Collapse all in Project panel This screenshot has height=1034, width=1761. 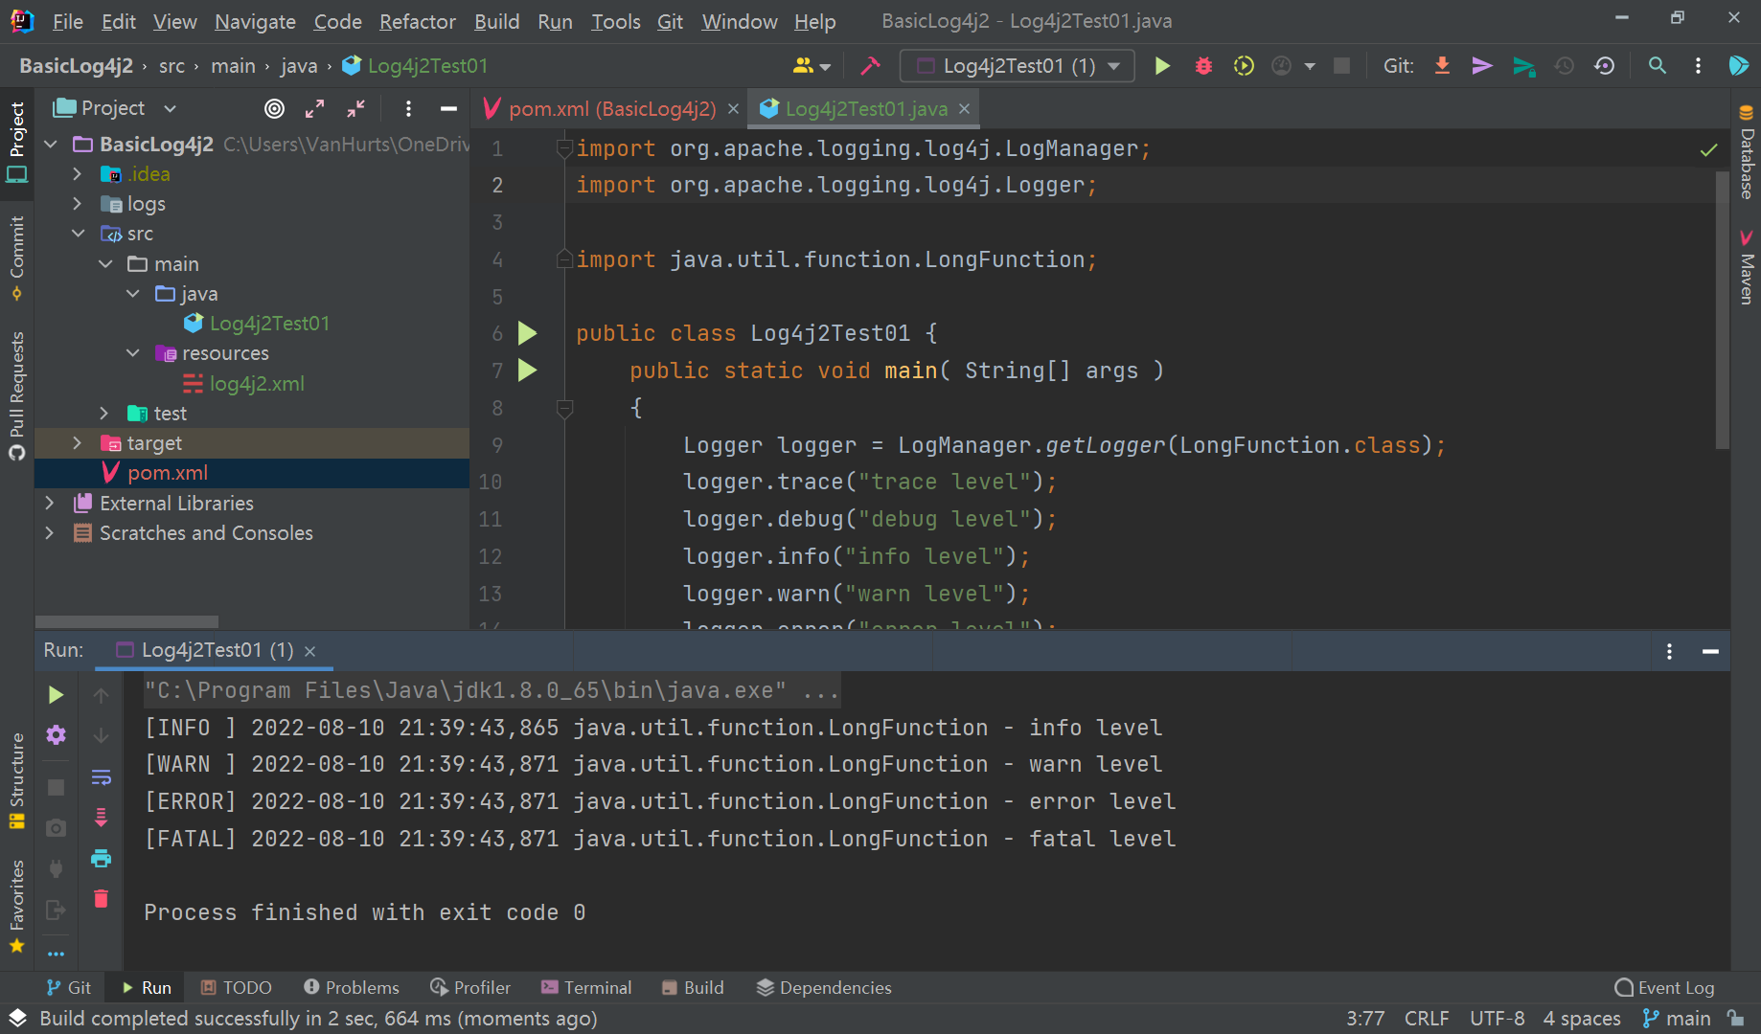(355, 108)
